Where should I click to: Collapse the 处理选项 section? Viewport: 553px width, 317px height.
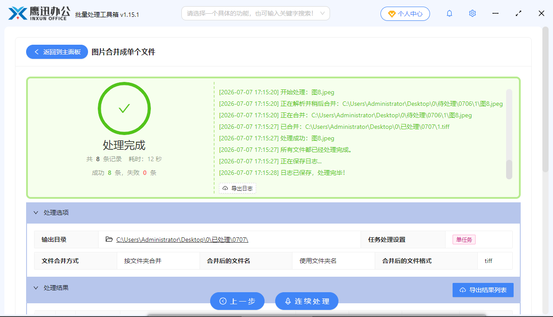[x=36, y=213]
